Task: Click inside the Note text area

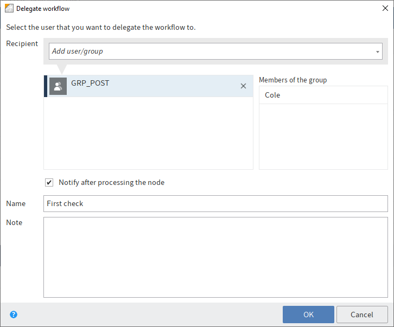Action: pos(215,258)
